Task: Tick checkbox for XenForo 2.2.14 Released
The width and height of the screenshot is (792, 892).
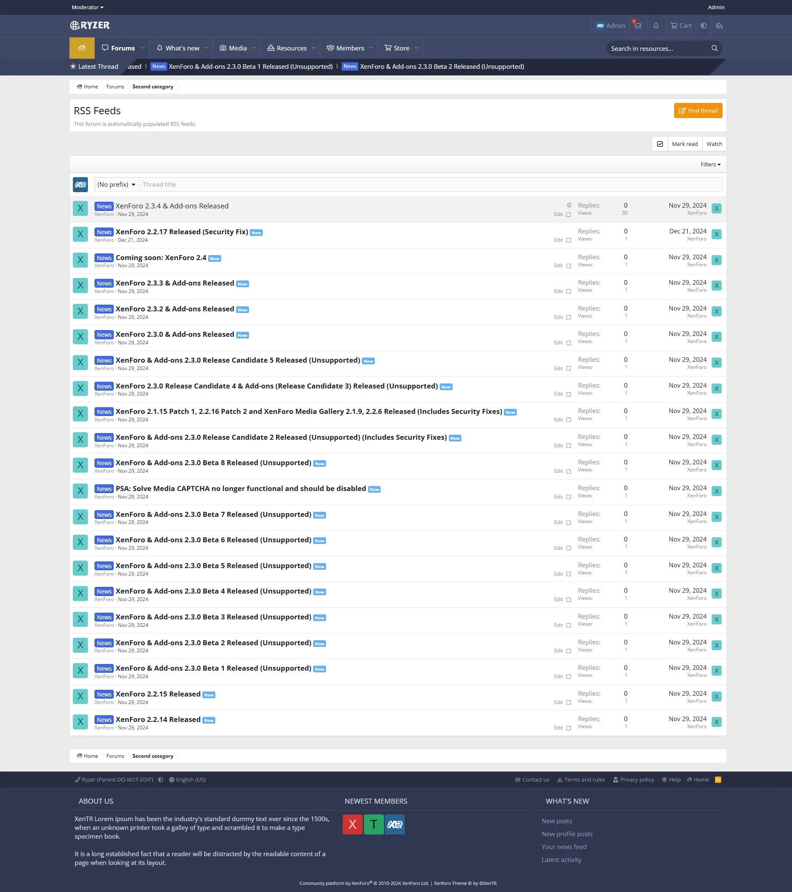Action: click(x=568, y=728)
